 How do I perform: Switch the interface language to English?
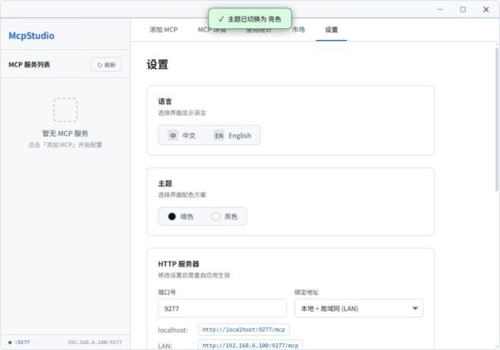click(232, 136)
